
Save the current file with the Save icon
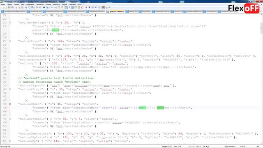[9, 7]
